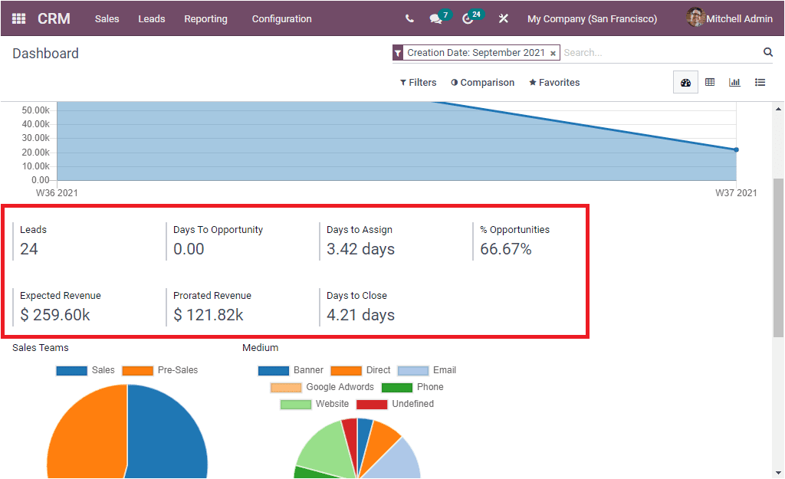785x479 pixels.
Task: Switch to pivot table view icon
Action: [710, 82]
